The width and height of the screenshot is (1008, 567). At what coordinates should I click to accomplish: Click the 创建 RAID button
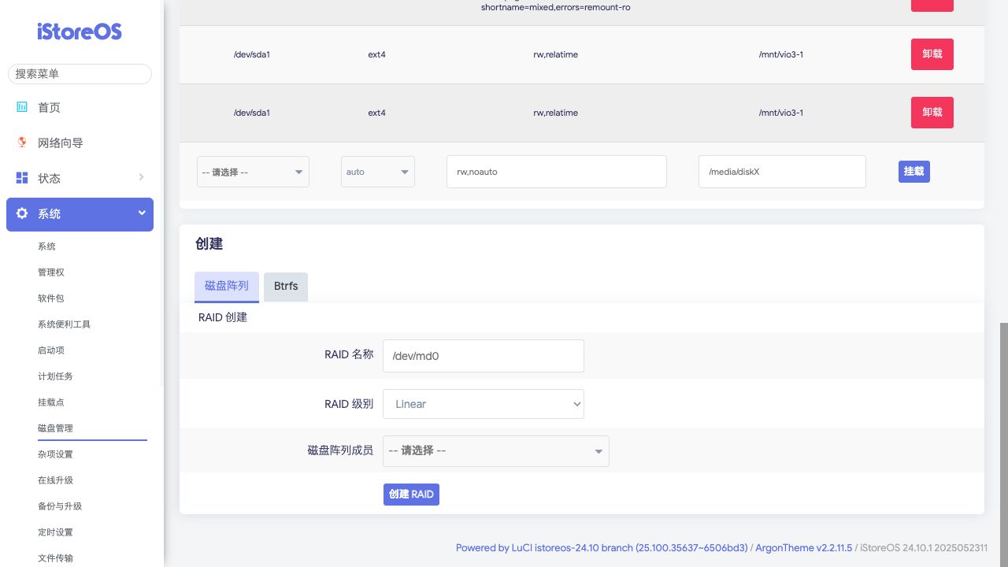tap(411, 495)
